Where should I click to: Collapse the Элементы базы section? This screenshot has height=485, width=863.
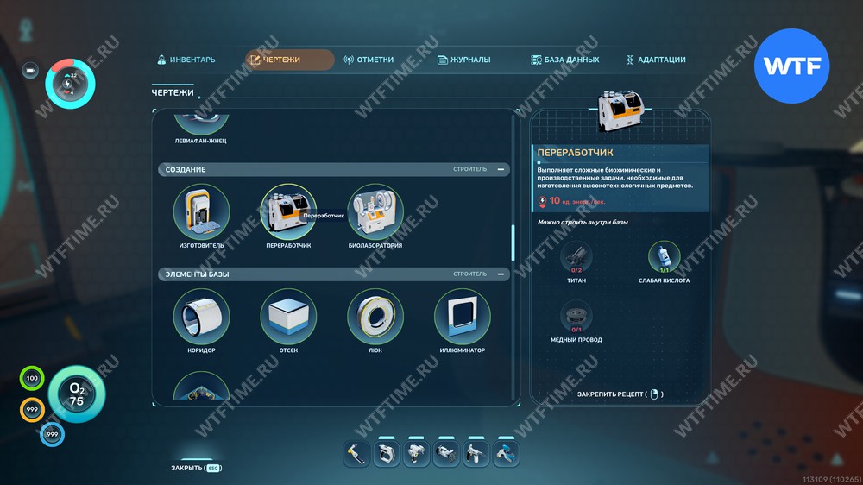point(501,274)
